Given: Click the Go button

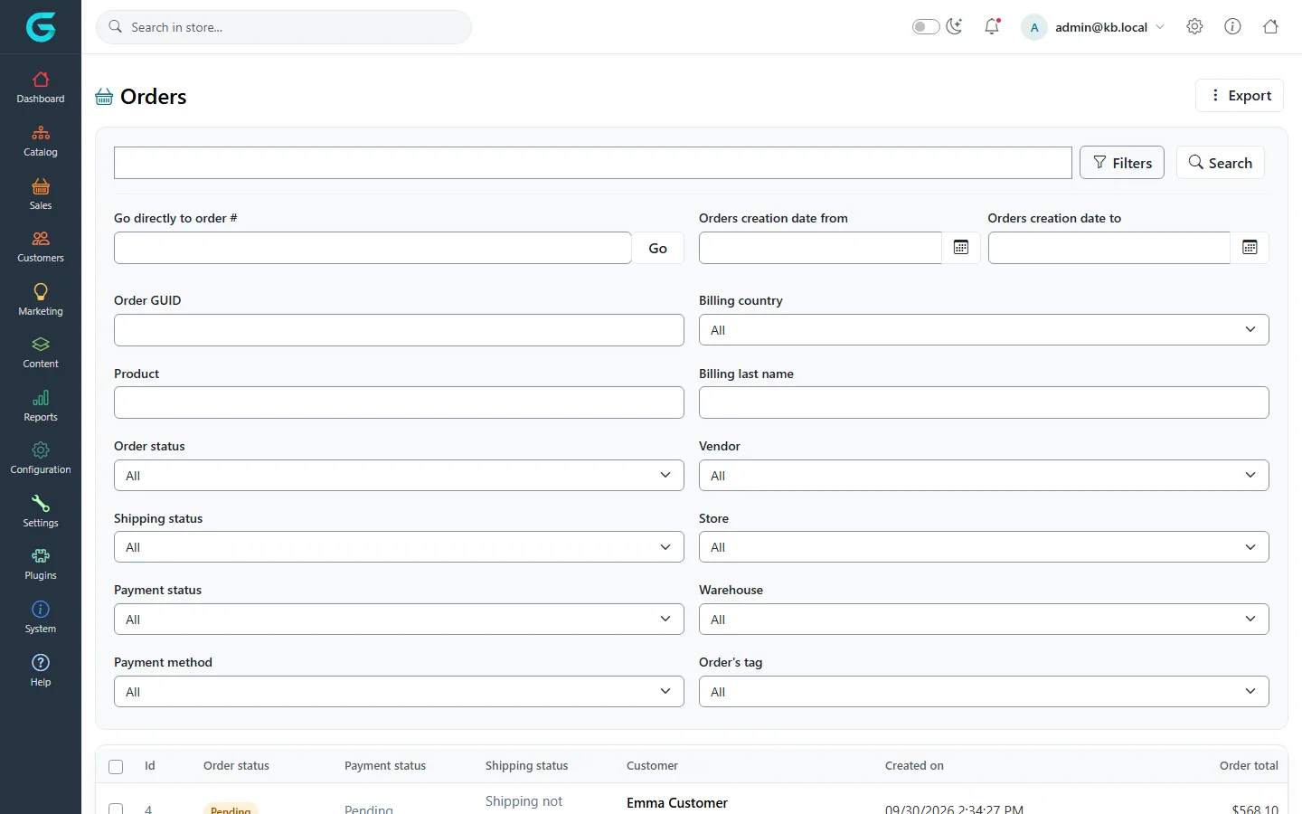Looking at the screenshot, I should tap(657, 248).
